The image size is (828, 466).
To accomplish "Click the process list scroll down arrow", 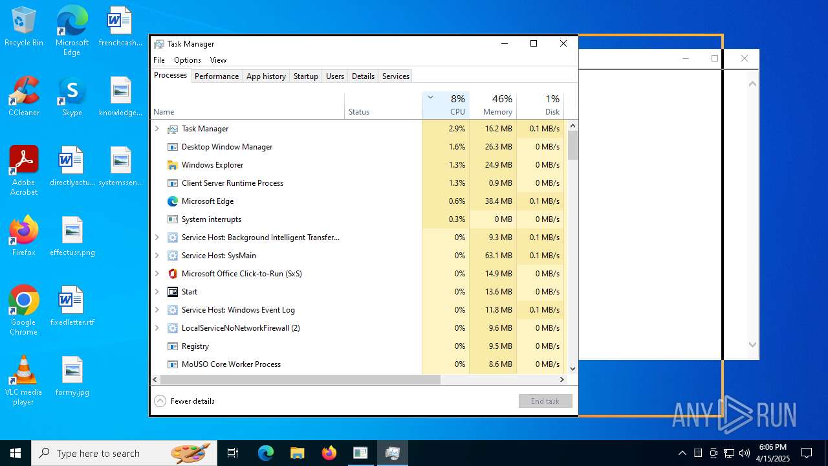I will click(x=572, y=369).
